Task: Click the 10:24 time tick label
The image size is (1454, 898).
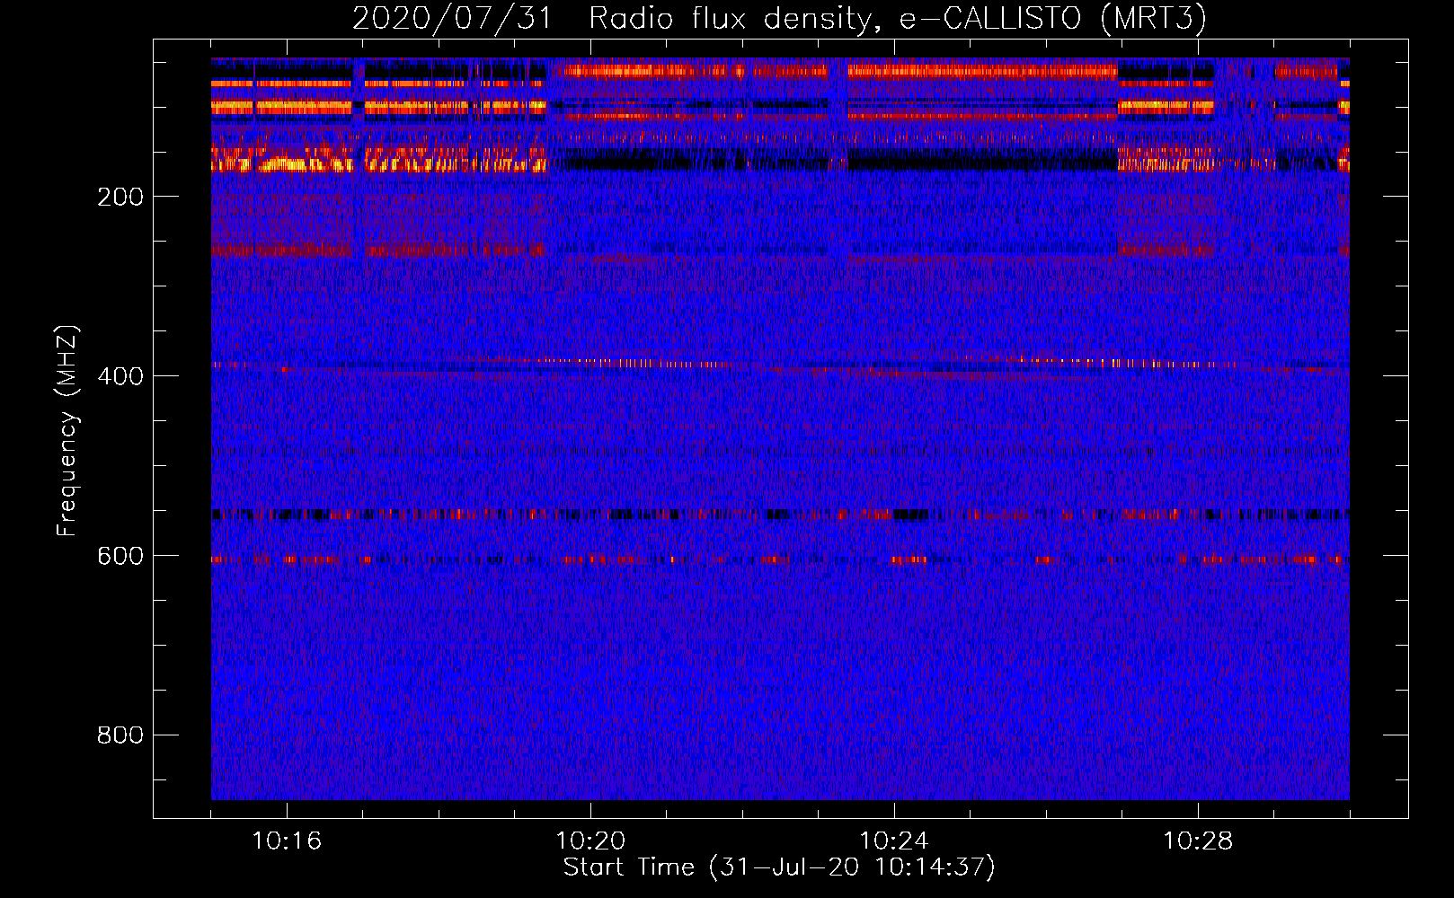Action: pos(894,841)
